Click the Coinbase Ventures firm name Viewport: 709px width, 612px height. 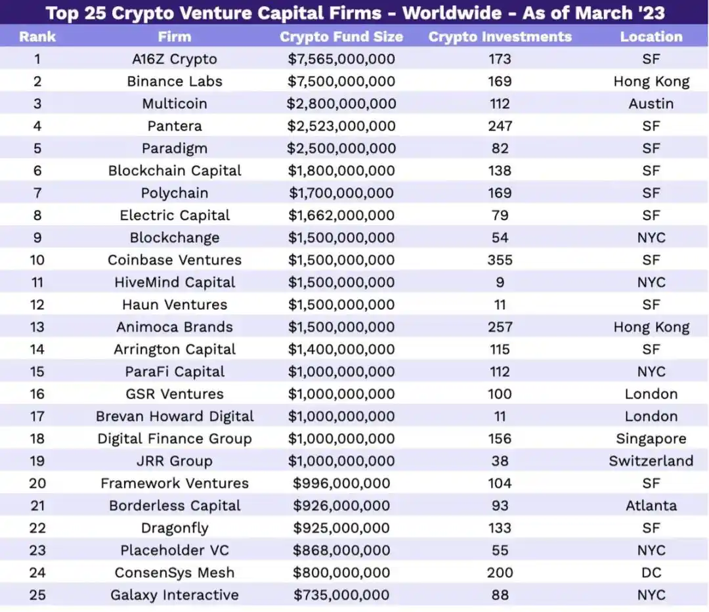click(x=175, y=260)
